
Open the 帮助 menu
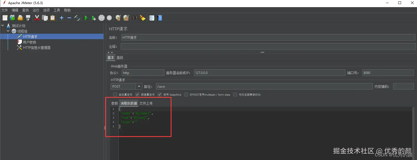(67, 10)
